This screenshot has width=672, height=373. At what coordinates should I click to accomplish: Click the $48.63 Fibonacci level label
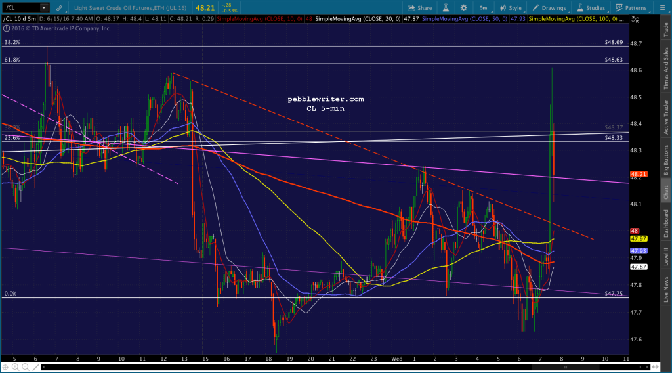tap(614, 60)
